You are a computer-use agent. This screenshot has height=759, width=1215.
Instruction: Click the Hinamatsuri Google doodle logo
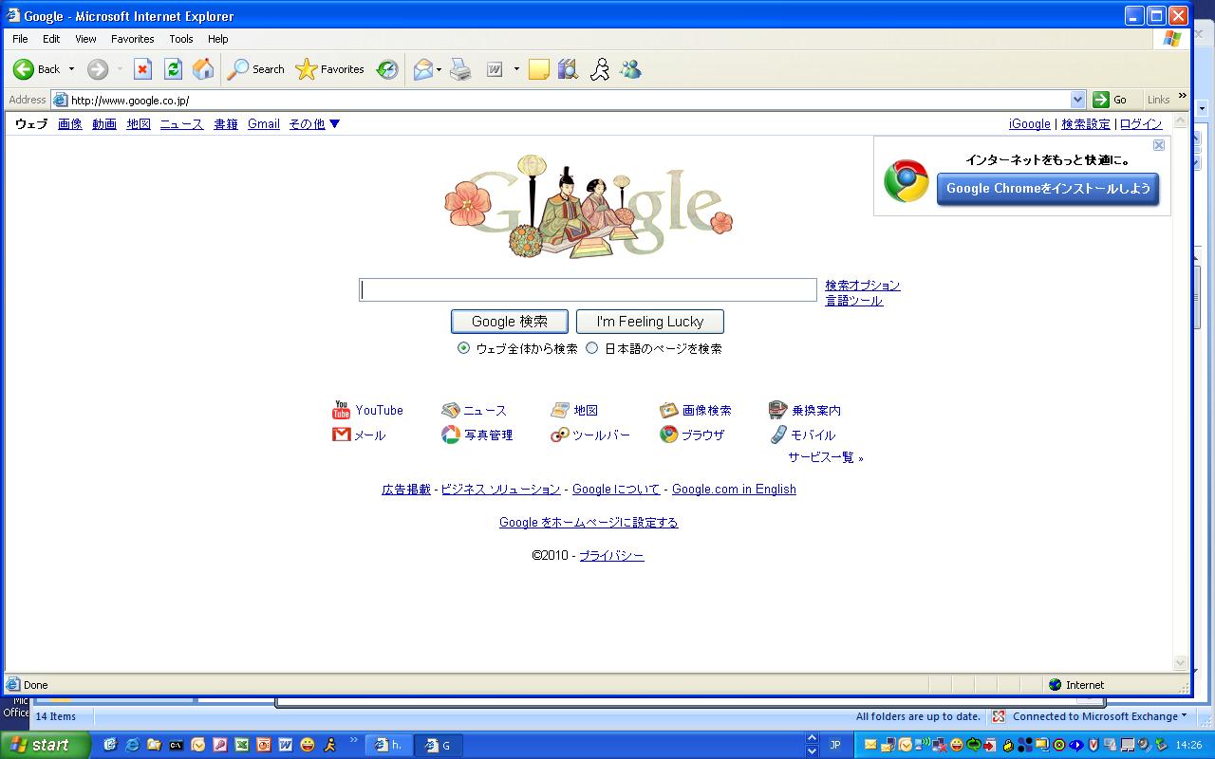pos(589,206)
